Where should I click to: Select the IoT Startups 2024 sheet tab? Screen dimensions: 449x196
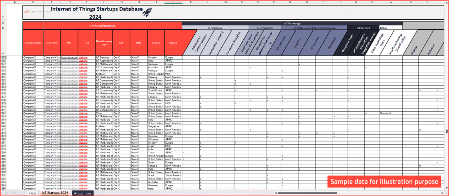55,193
